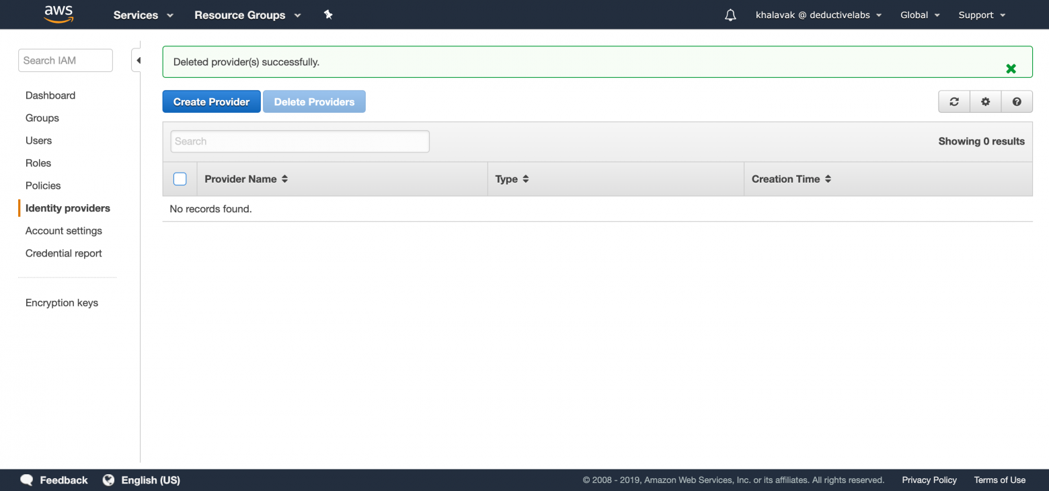The width and height of the screenshot is (1049, 491).
Task: Toggle the select-all providers checkbox
Action: point(180,179)
